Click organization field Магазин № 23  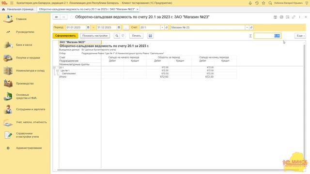(208, 28)
